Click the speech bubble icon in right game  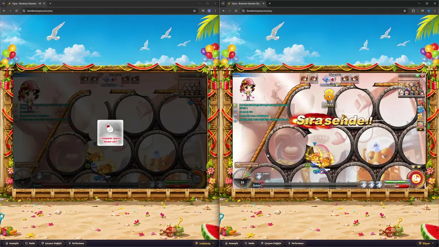pyautogui.click(x=419, y=167)
